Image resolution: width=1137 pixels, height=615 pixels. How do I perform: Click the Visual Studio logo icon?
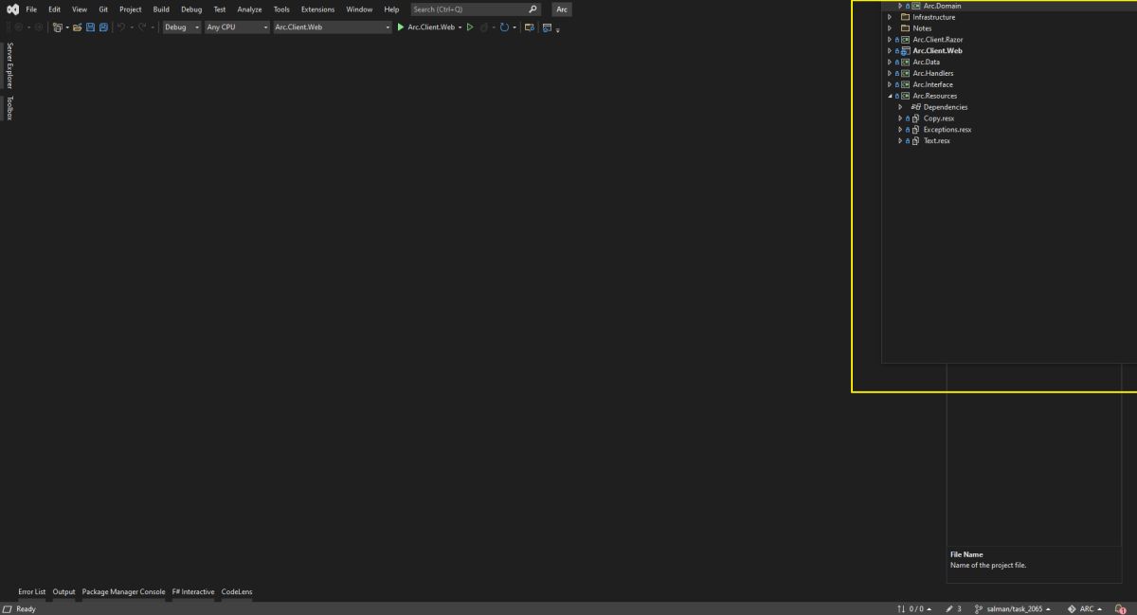(13, 9)
